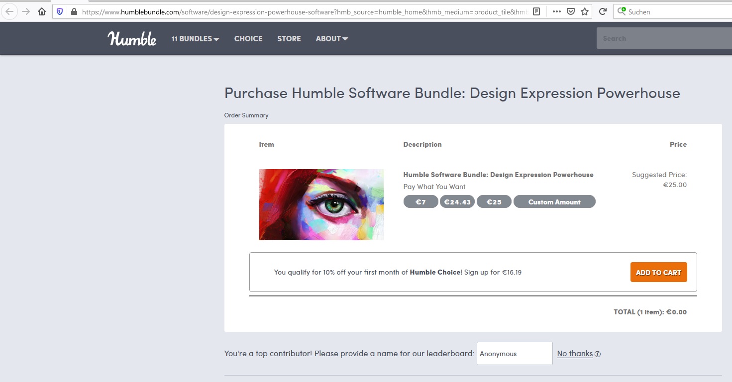This screenshot has height=382, width=732.
Task: Open the Choice nav item
Action: (248, 38)
